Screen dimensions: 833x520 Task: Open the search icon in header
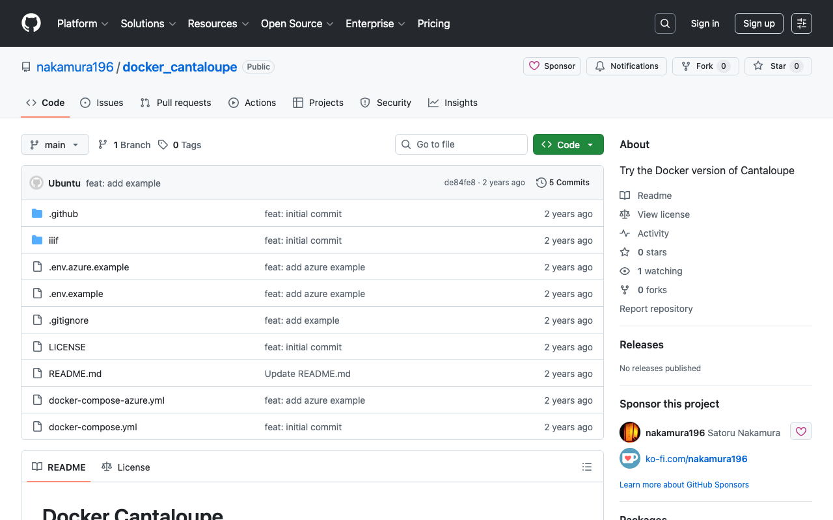pos(664,23)
